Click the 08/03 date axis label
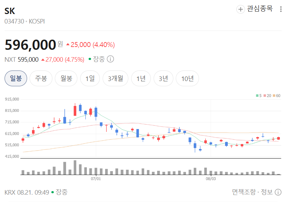 [211, 179]
